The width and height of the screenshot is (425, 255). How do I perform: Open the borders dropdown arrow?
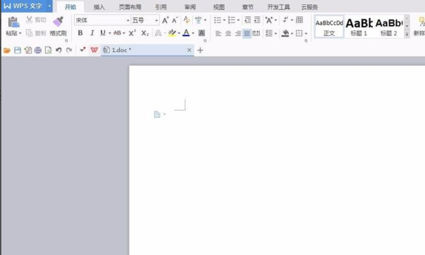306,34
